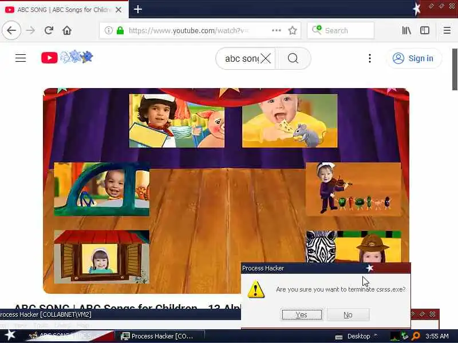Switch to Process Hacker taskbar item
Image resolution: width=458 pixels, height=343 pixels.
point(160,336)
